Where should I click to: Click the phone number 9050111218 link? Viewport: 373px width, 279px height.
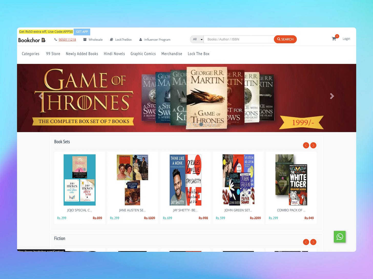pos(67,40)
